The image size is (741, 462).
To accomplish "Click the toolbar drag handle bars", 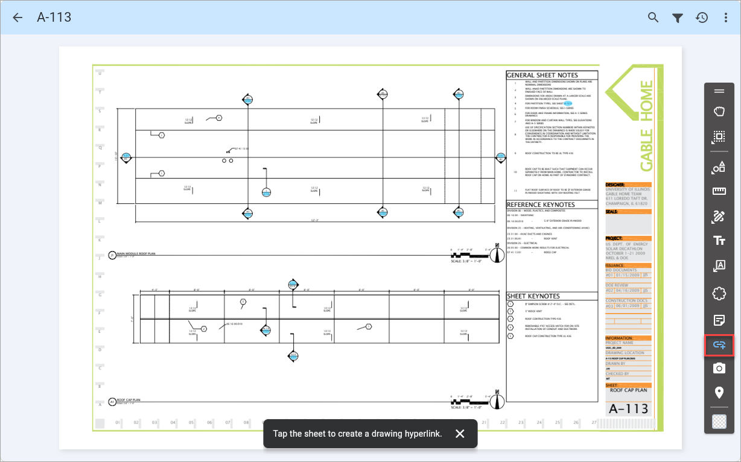I will (719, 91).
